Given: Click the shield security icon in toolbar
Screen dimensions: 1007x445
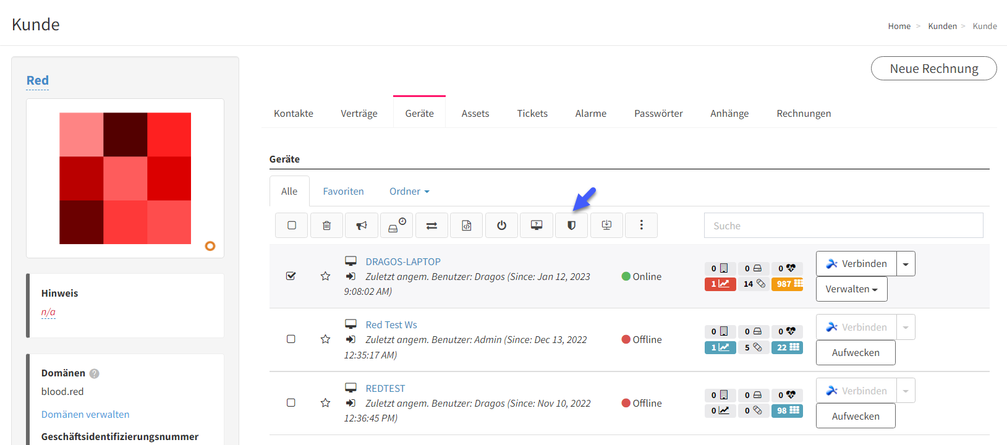Looking at the screenshot, I should 572,226.
